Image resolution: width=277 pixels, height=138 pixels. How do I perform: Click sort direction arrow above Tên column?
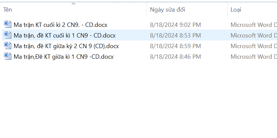tap(74, 4)
